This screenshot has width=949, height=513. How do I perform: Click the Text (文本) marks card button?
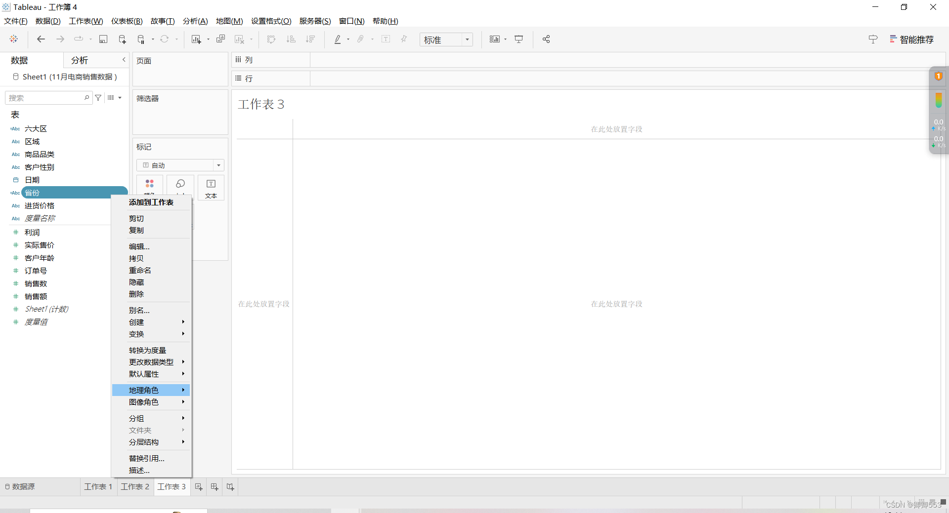coord(211,188)
